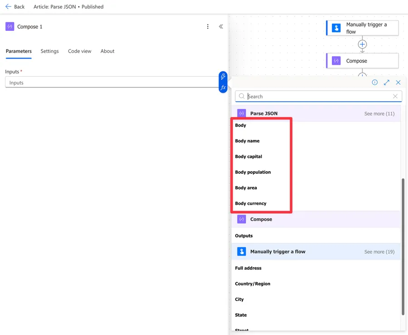Expand Parse JSON See more (11)
408x335 pixels.
click(x=379, y=113)
